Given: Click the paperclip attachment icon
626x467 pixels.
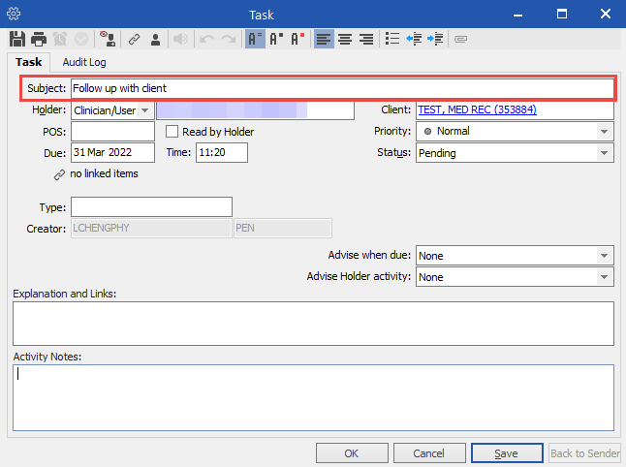Looking at the screenshot, I should (460, 40).
